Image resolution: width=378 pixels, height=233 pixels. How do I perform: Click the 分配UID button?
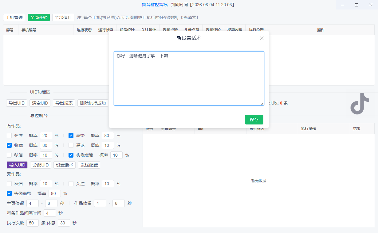click(41, 165)
